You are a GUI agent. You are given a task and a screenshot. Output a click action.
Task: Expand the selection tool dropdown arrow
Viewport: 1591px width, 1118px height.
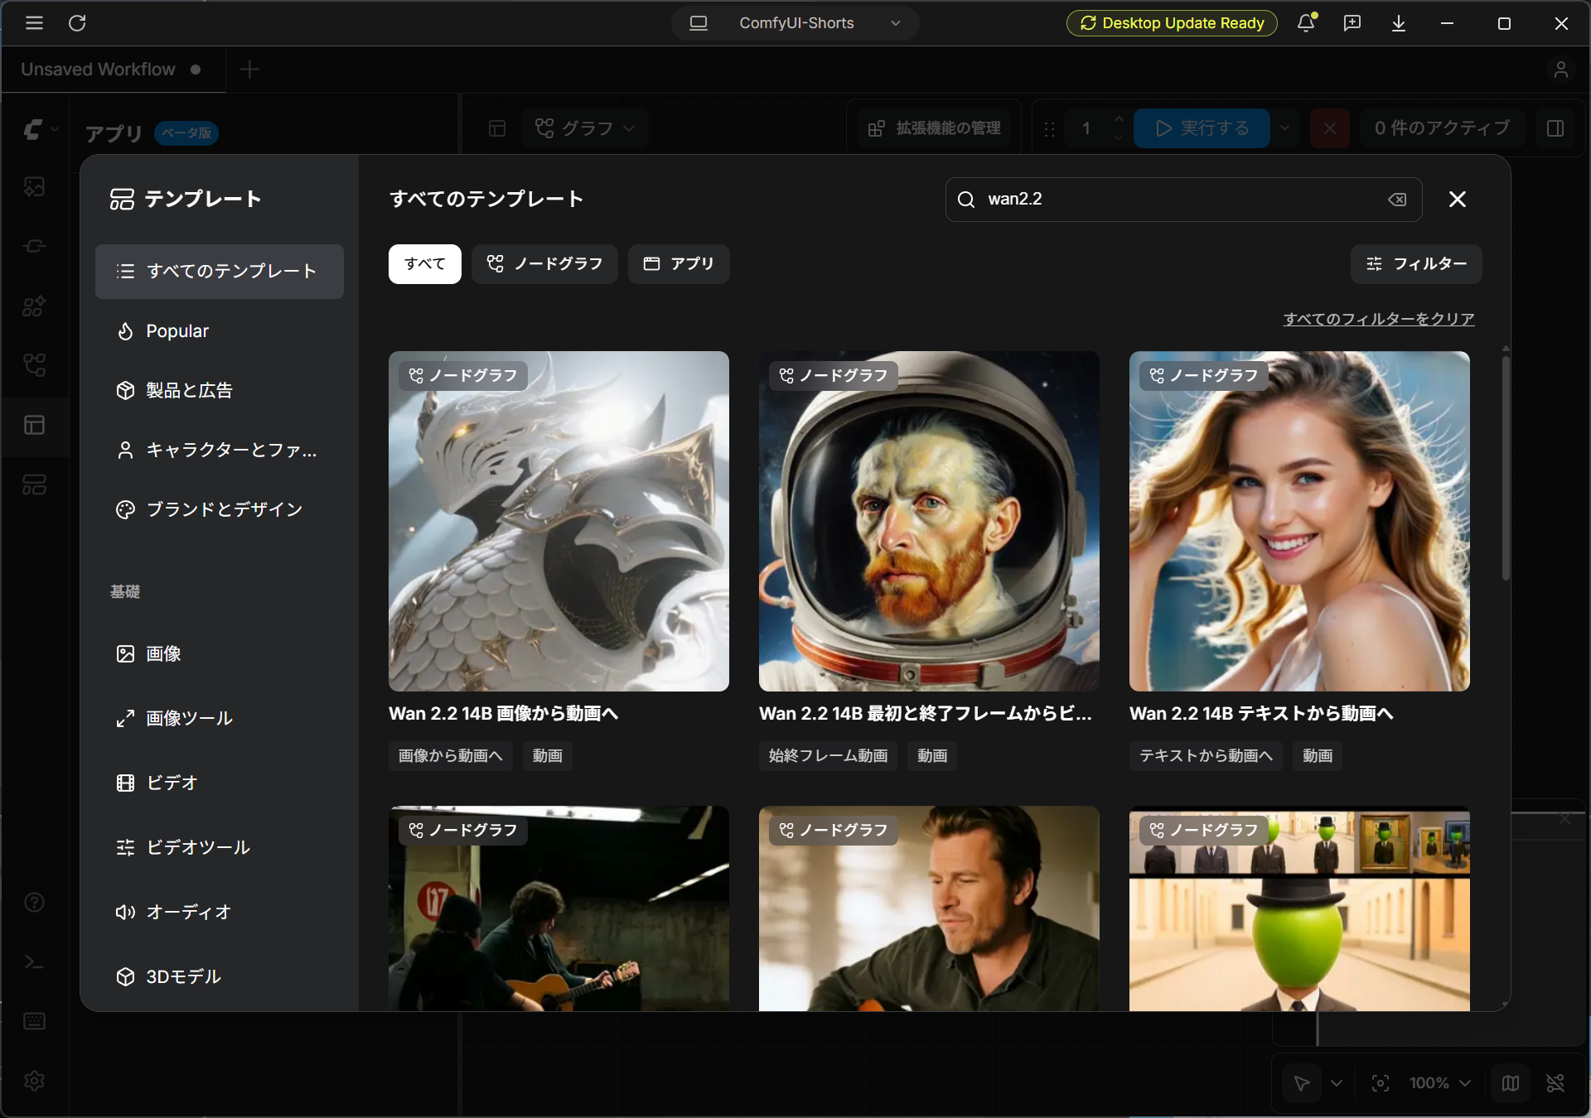tap(1337, 1083)
